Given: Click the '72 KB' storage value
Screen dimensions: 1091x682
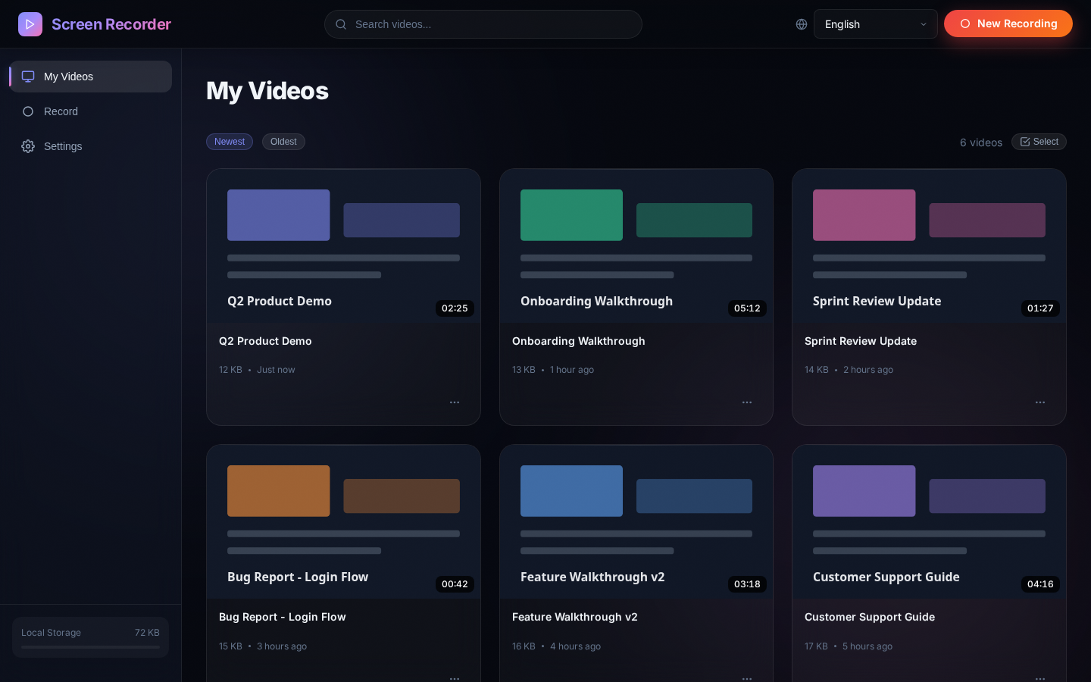Looking at the screenshot, I should (147, 633).
